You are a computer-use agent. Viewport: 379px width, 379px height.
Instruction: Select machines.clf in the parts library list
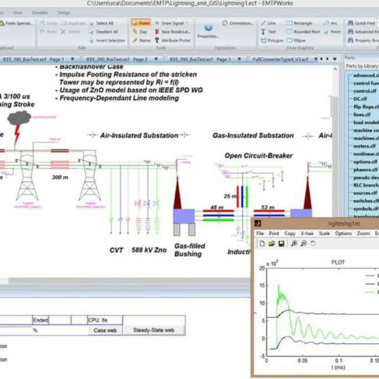click(x=364, y=139)
